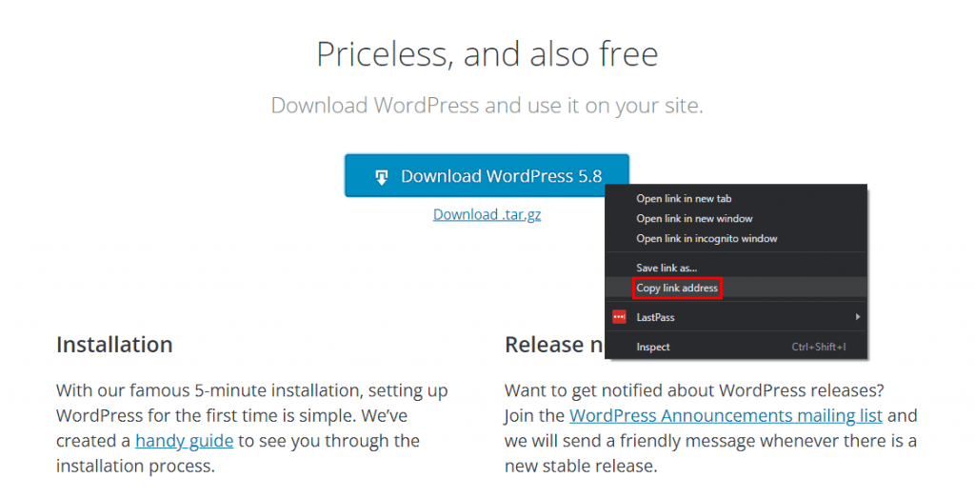Click the Want to get notified text line
The height and width of the screenshot is (498, 975).
694,390
